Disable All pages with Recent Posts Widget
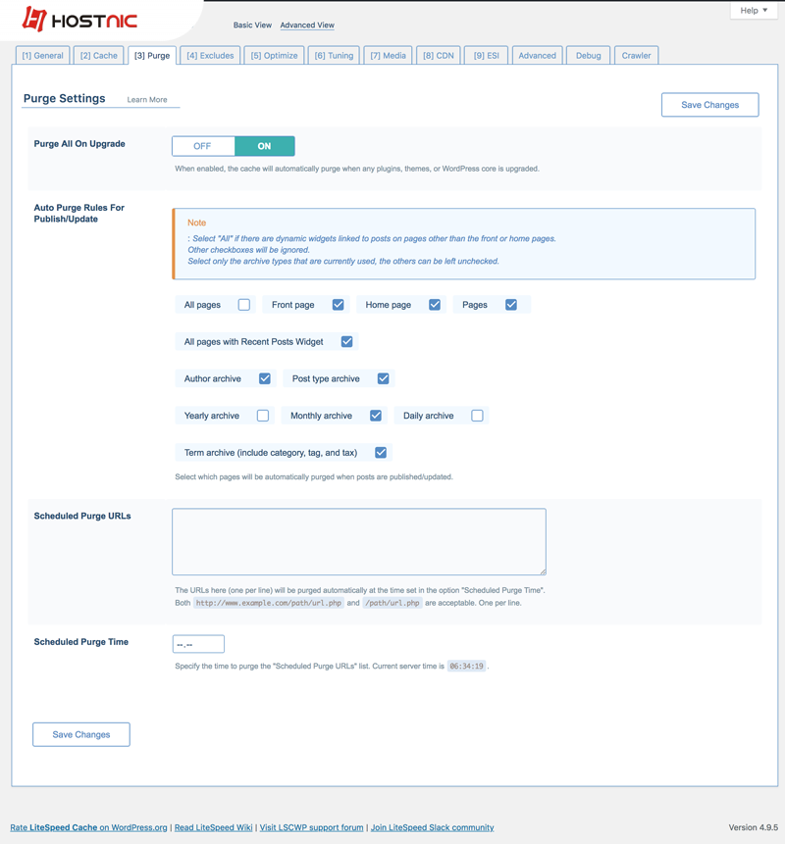Viewport: 785px width, 844px height. tap(346, 342)
